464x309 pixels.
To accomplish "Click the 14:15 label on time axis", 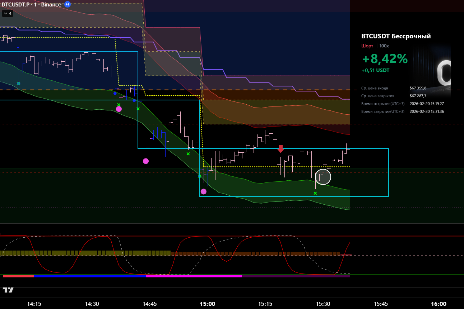I will click(34, 304).
